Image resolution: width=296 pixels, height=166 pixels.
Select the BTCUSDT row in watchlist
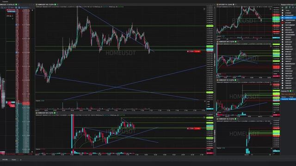[x=288, y=23]
